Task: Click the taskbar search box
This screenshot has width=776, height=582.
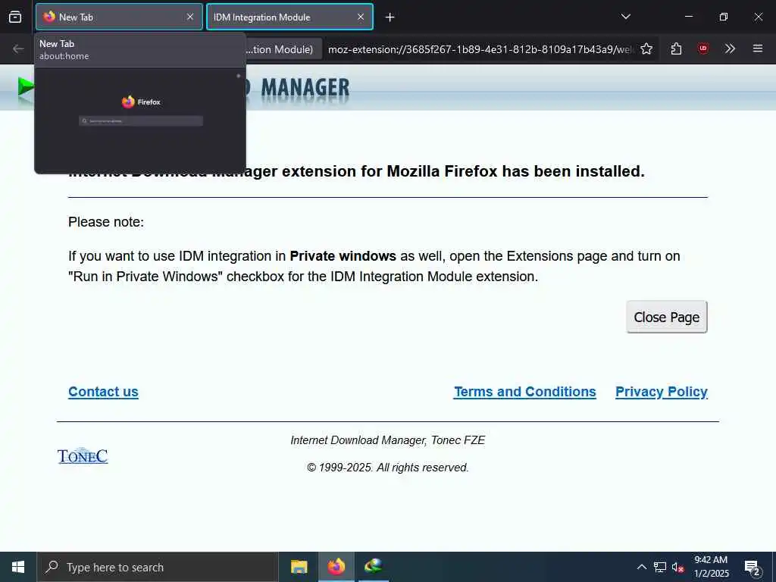Action: click(x=158, y=567)
